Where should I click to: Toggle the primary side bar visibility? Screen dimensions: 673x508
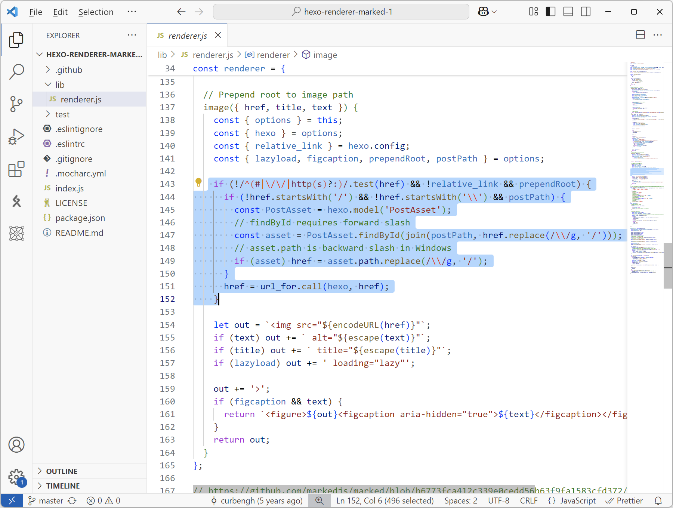click(x=550, y=12)
